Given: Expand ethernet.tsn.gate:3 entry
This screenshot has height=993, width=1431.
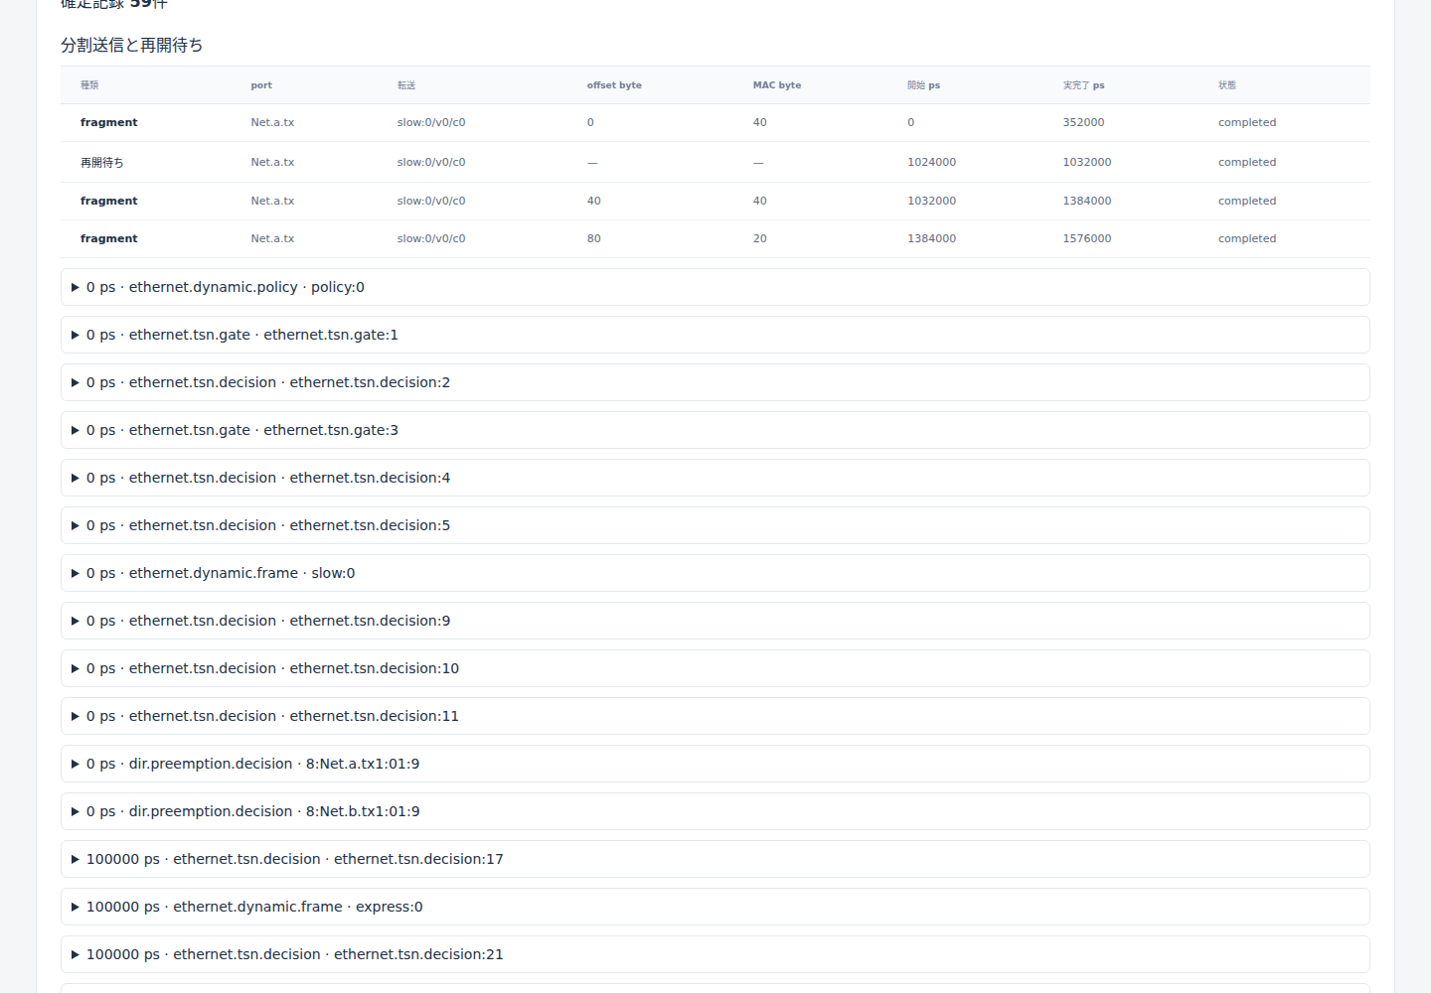Looking at the screenshot, I should (715, 430).
